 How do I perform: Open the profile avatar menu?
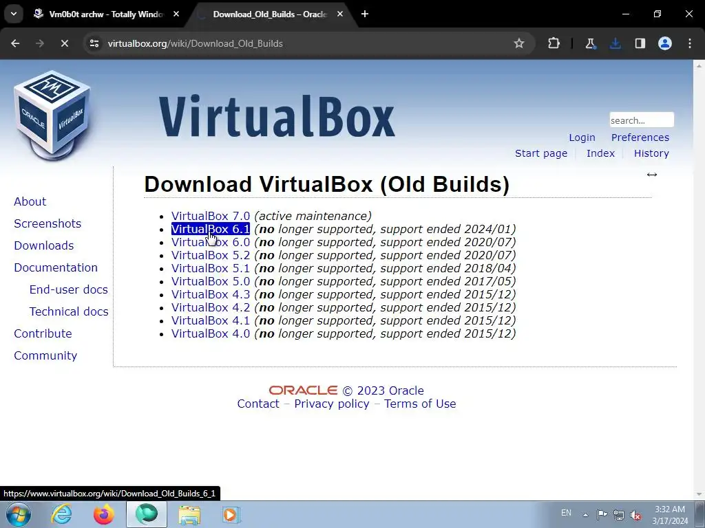click(x=664, y=43)
